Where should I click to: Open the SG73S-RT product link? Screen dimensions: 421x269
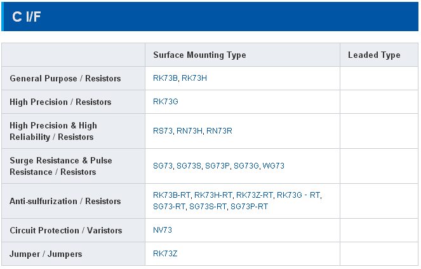click(208, 207)
